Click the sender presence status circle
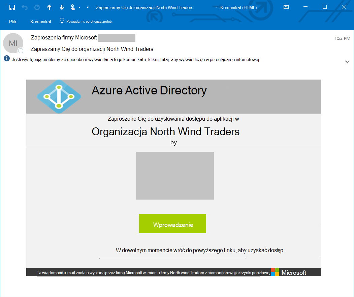The height and width of the screenshot is (297, 354). [21, 51]
